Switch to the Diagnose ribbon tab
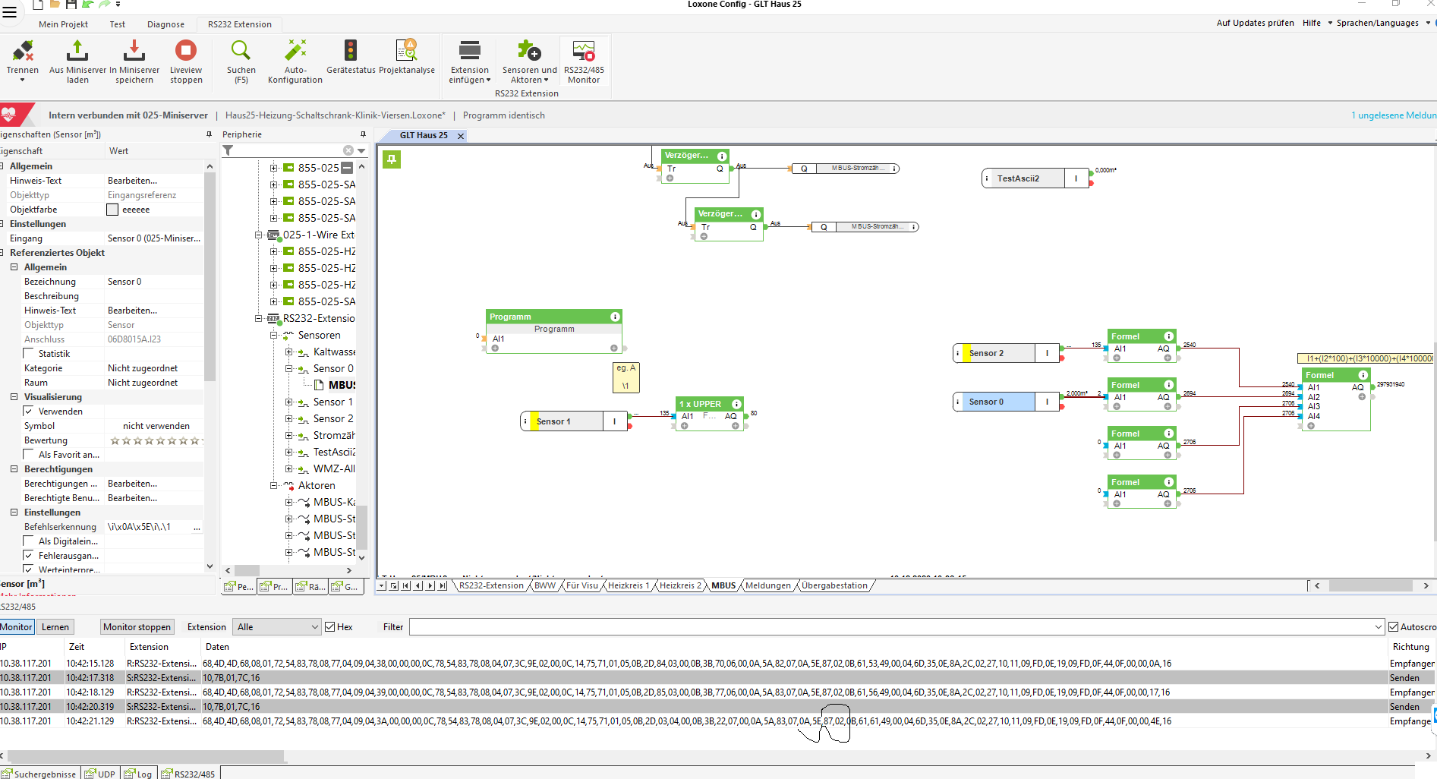The height and width of the screenshot is (779, 1437). tap(165, 24)
